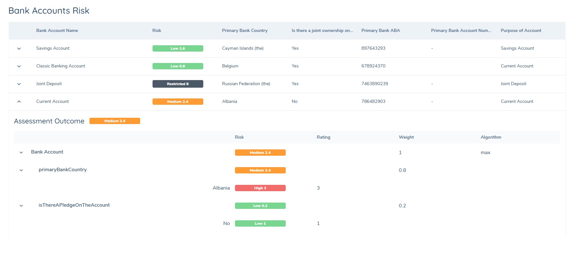Viewport: 580px width, 257px height.
Task: Sort by Bank Account Name column header
Action: click(57, 31)
